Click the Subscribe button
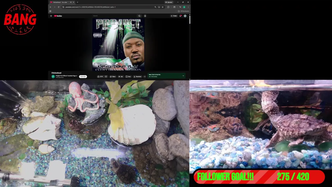Image resolution: width=332 pixels, height=187 pixels. point(83,76)
